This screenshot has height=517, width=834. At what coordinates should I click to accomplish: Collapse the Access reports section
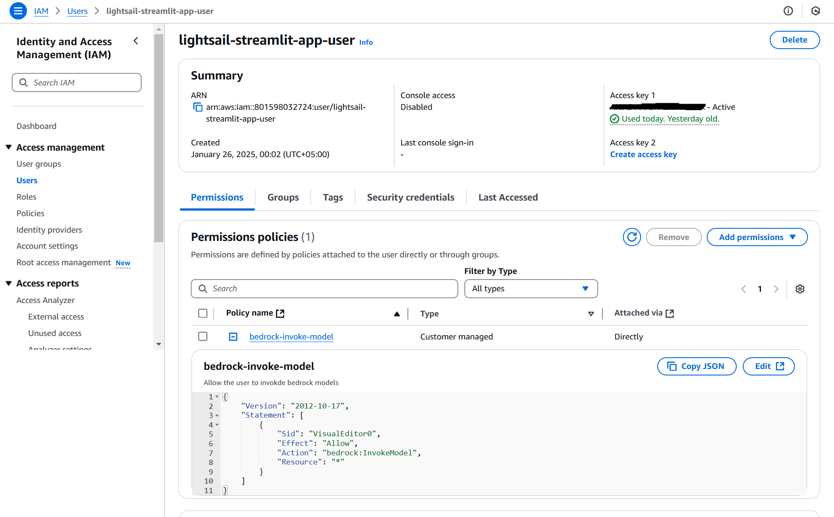(x=9, y=283)
